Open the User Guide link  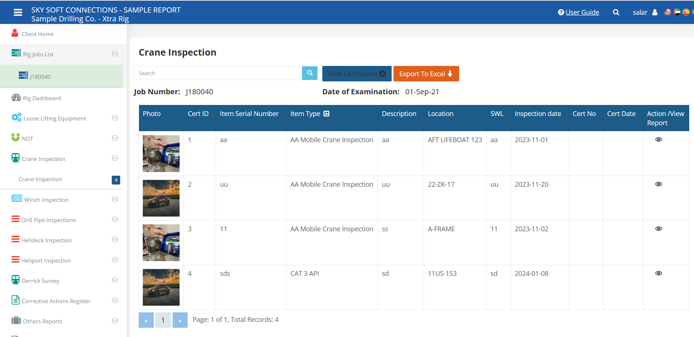[x=582, y=13]
